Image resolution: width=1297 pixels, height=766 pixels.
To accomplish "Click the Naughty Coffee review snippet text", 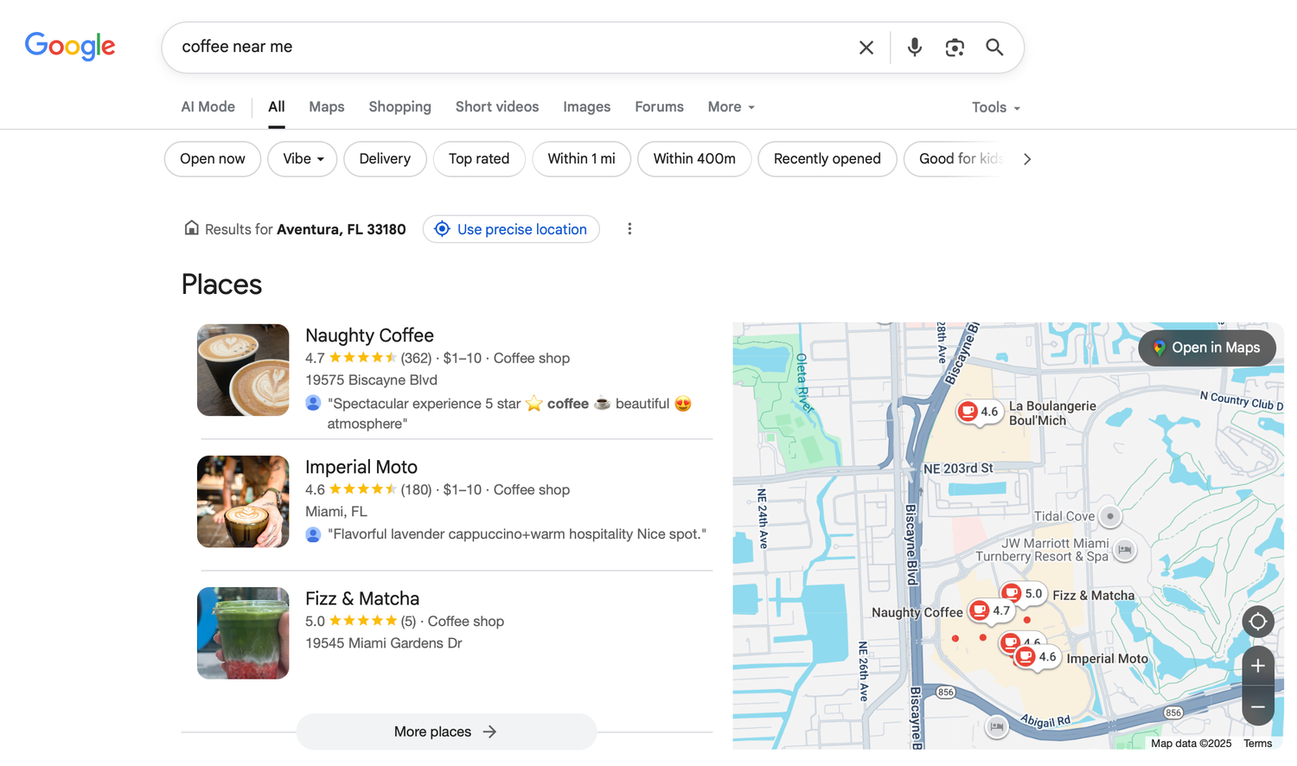I will click(x=510, y=413).
